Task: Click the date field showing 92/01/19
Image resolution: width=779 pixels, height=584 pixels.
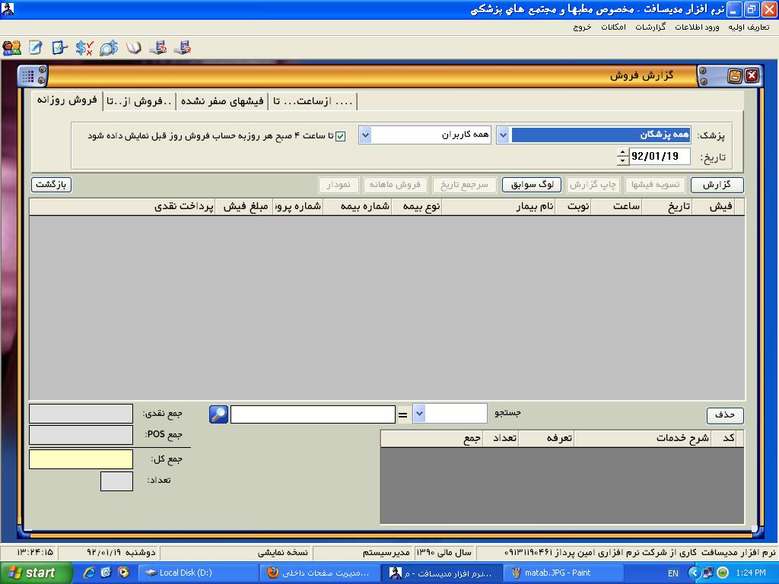Action: 660,157
